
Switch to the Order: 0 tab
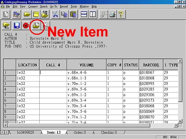(80, 132)
